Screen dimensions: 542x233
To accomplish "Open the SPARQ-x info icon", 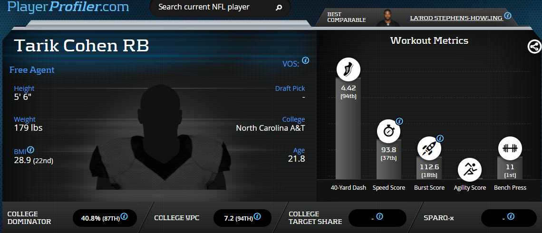I will click(511, 216).
